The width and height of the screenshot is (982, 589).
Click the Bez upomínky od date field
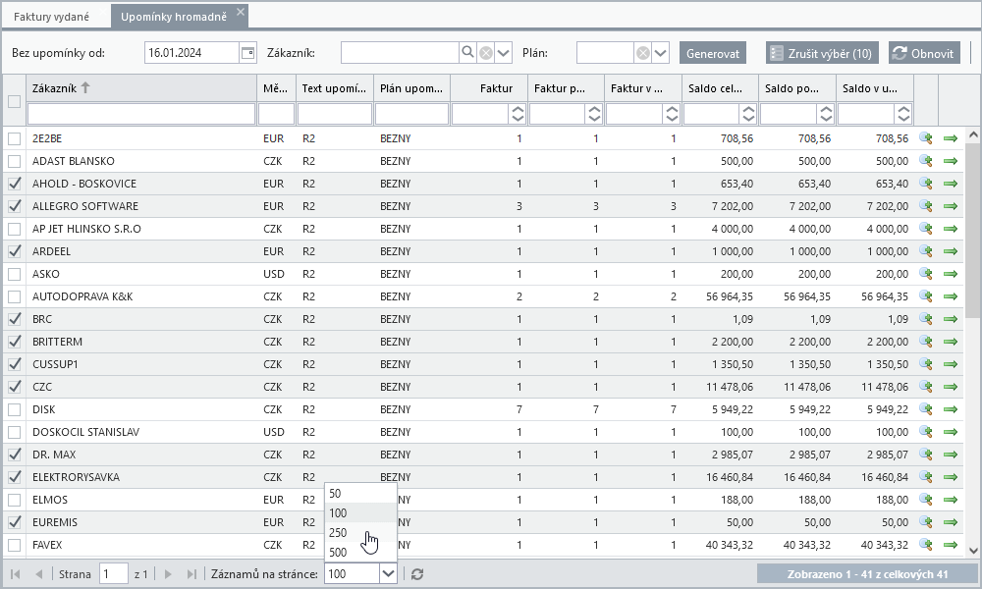(x=191, y=53)
